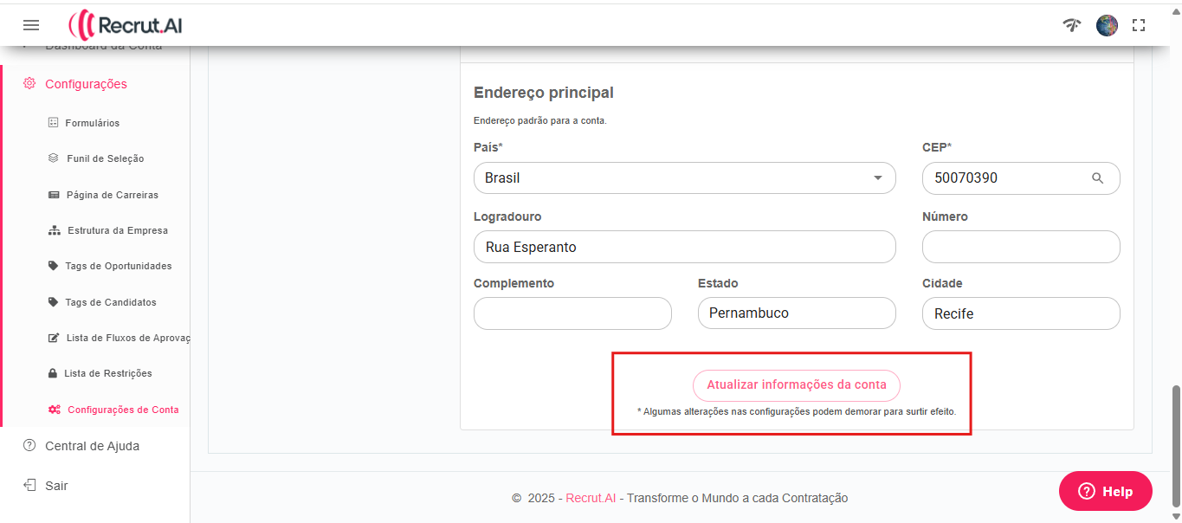Click Sair to log out
This screenshot has width=1182, height=523.
[55, 486]
